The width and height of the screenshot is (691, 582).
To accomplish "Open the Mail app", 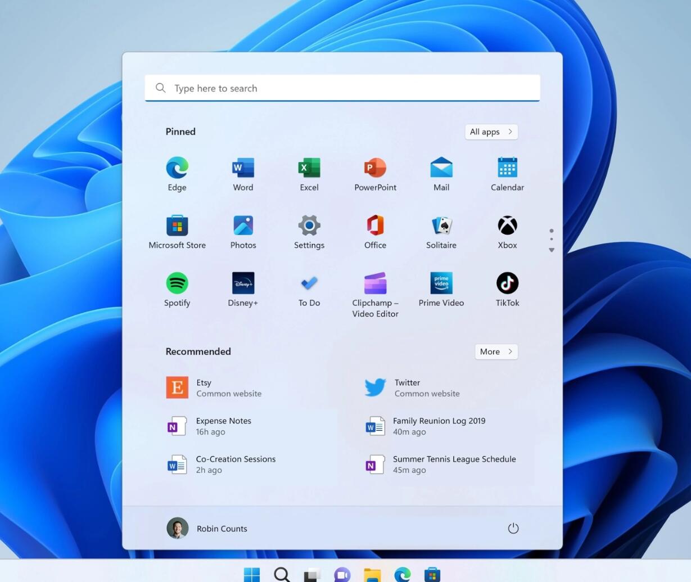I will [x=441, y=174].
